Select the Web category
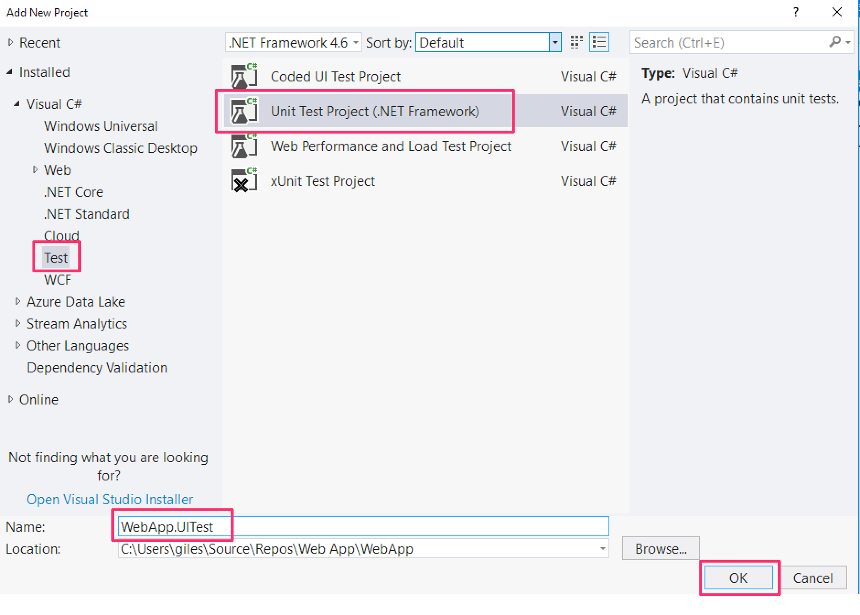Screen dimensions: 860x615 coord(57,170)
